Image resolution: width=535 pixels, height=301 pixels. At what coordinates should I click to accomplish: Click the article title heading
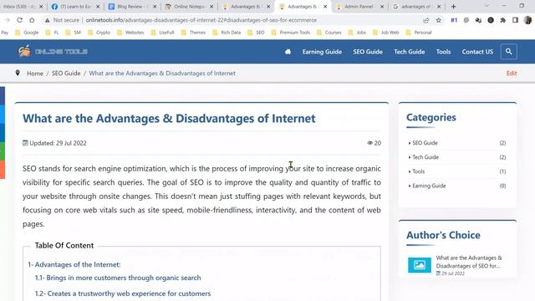pyautogui.click(x=169, y=119)
